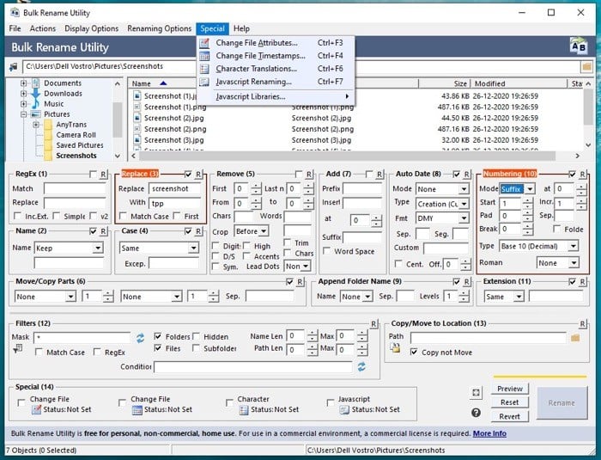Click the lock icon under Path label
Screen dimensions: 601x460
click(x=395, y=348)
